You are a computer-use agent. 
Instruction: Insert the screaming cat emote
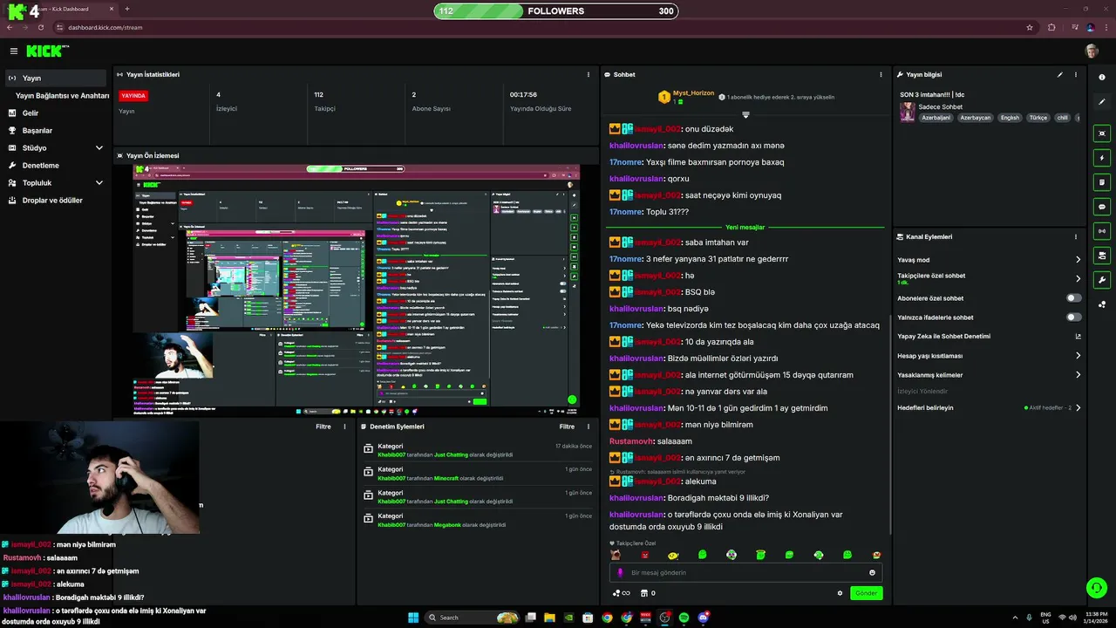(x=616, y=555)
